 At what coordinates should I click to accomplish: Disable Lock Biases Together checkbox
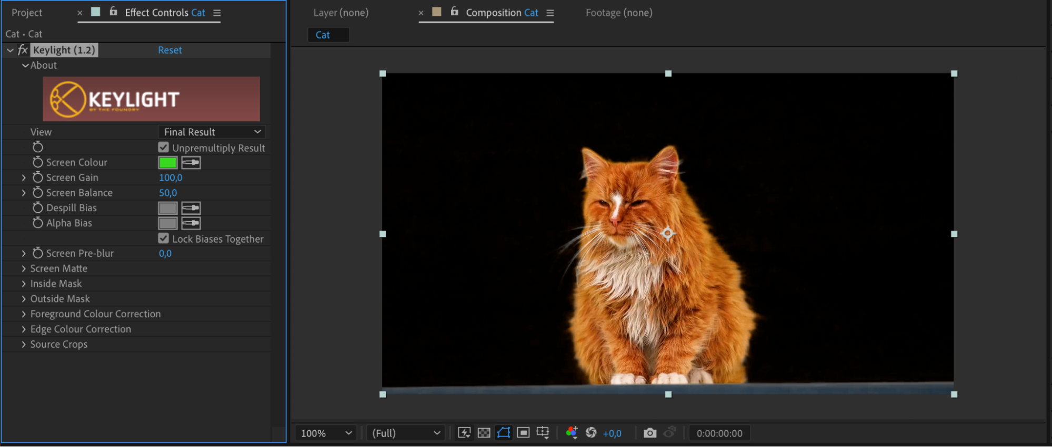(x=164, y=238)
